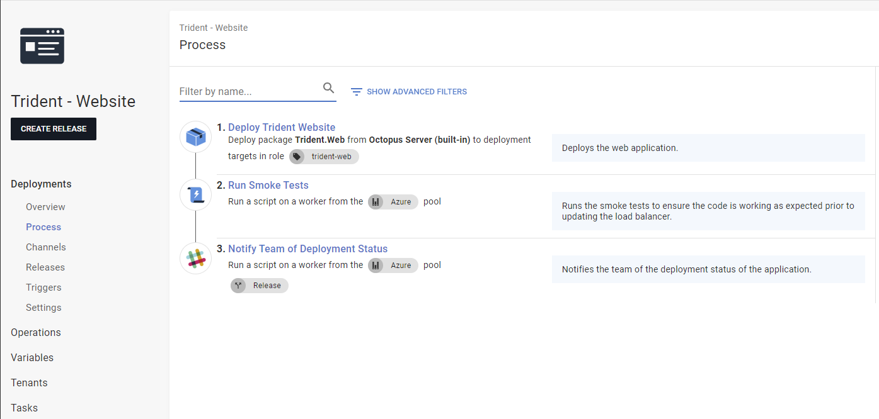The width and height of the screenshot is (879, 419).
Task: Open the Operations section
Action: 35,332
